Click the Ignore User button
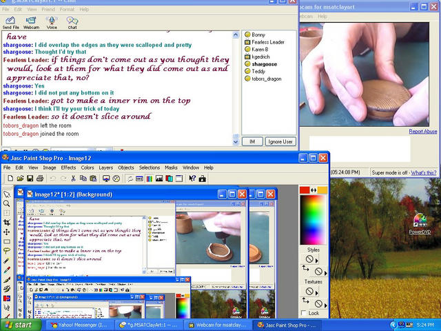441x331 pixels. coord(280,141)
